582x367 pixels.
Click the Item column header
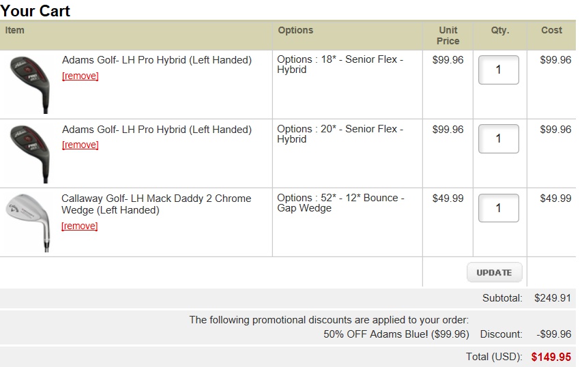pyautogui.click(x=15, y=30)
